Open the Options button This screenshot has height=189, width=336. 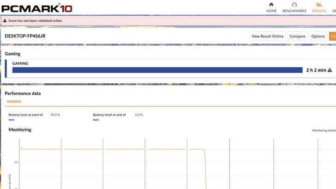tap(318, 36)
